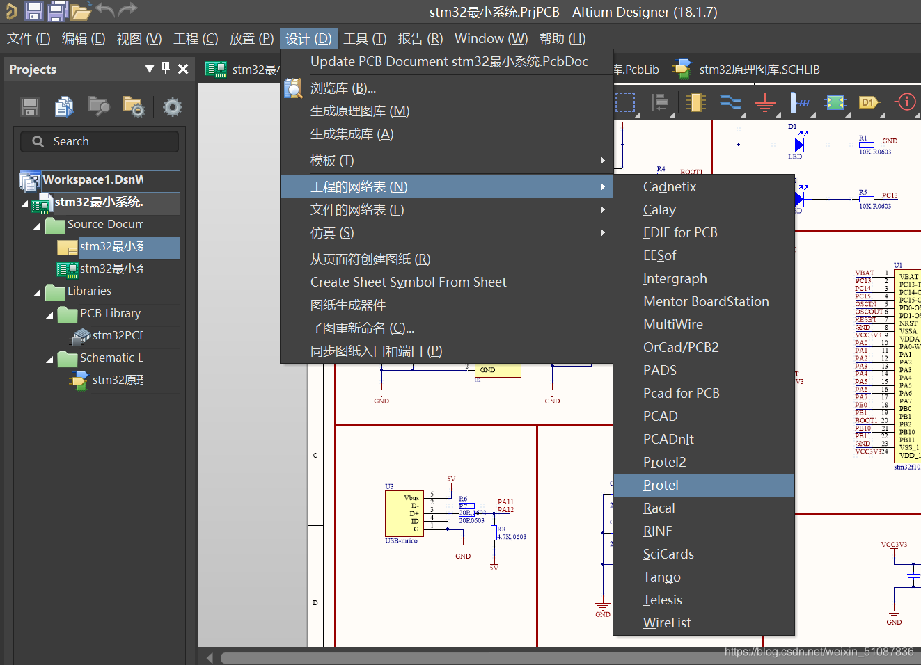Collapse the Source Documents folder
Viewport: 921px width, 665px height.
tap(37, 225)
